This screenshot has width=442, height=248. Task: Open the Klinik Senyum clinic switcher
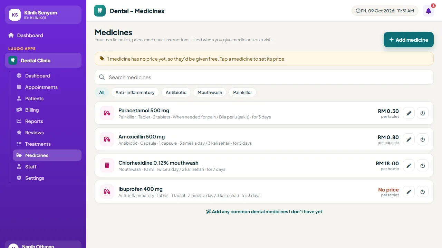[x=43, y=15]
